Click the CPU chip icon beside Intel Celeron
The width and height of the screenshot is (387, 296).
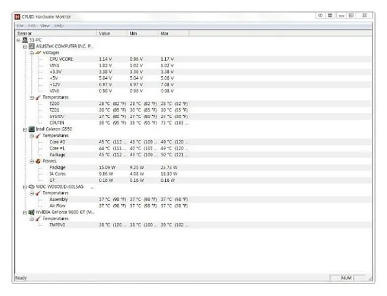coord(31,129)
